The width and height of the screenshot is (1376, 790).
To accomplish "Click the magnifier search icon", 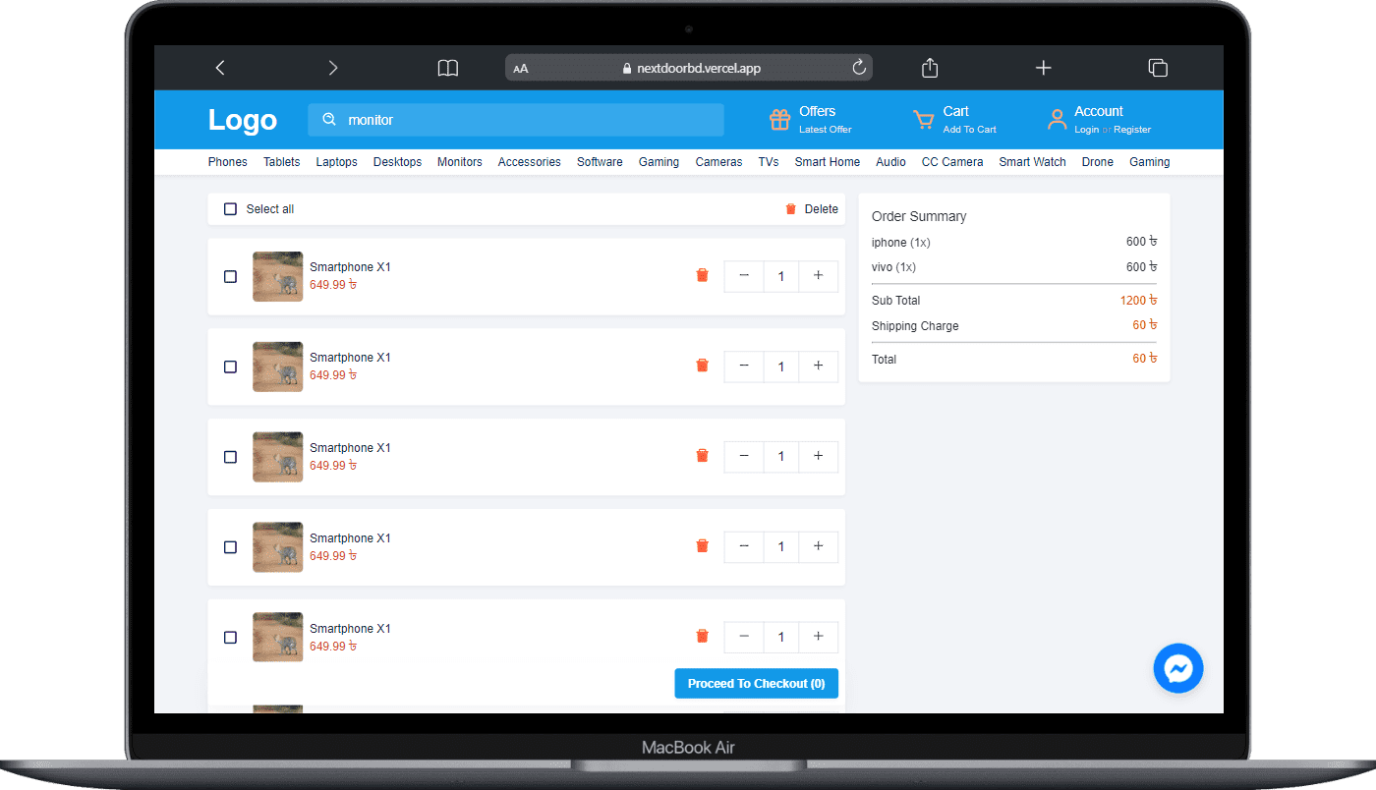I will point(329,120).
